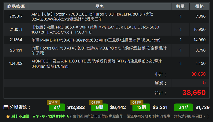Select the 6期 installment button
The width and height of the screenshot is (213, 122).
coord(99,107)
